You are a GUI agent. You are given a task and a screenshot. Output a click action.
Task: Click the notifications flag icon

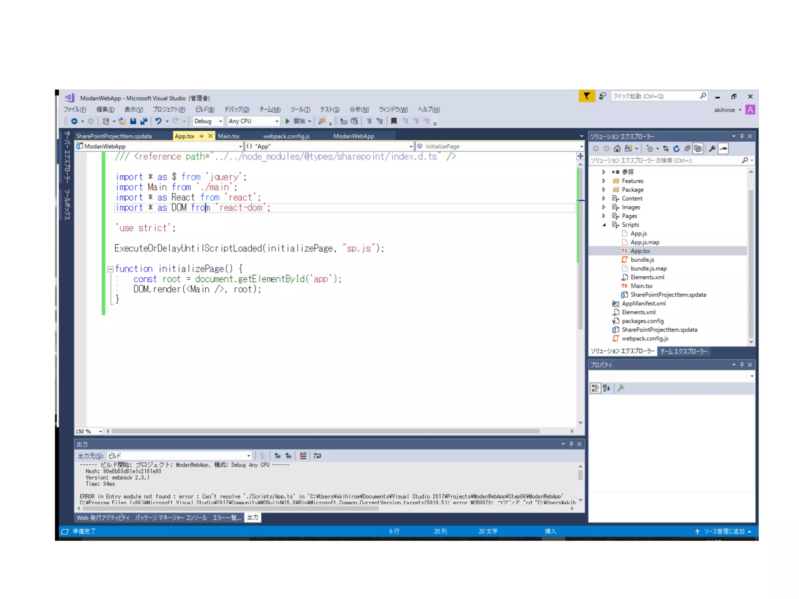coord(586,96)
